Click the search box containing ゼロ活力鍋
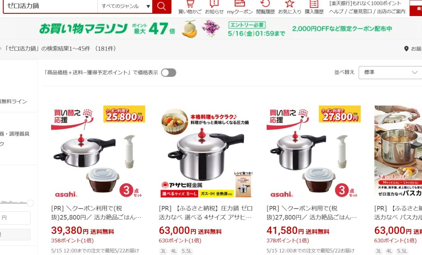This screenshot has width=422, height=255. [x=50, y=6]
